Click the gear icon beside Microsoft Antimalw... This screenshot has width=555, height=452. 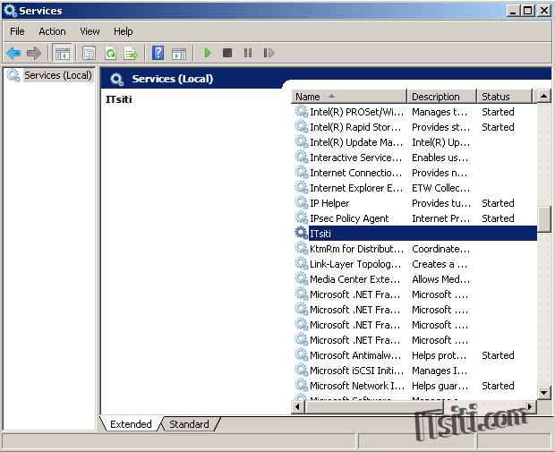(301, 354)
